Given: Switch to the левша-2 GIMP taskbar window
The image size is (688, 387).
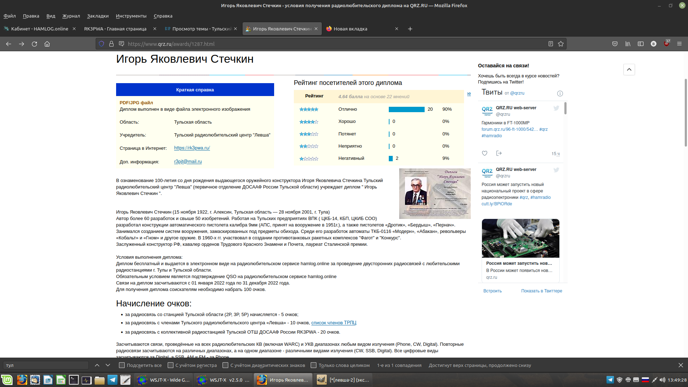Looking at the screenshot, I should (343, 380).
